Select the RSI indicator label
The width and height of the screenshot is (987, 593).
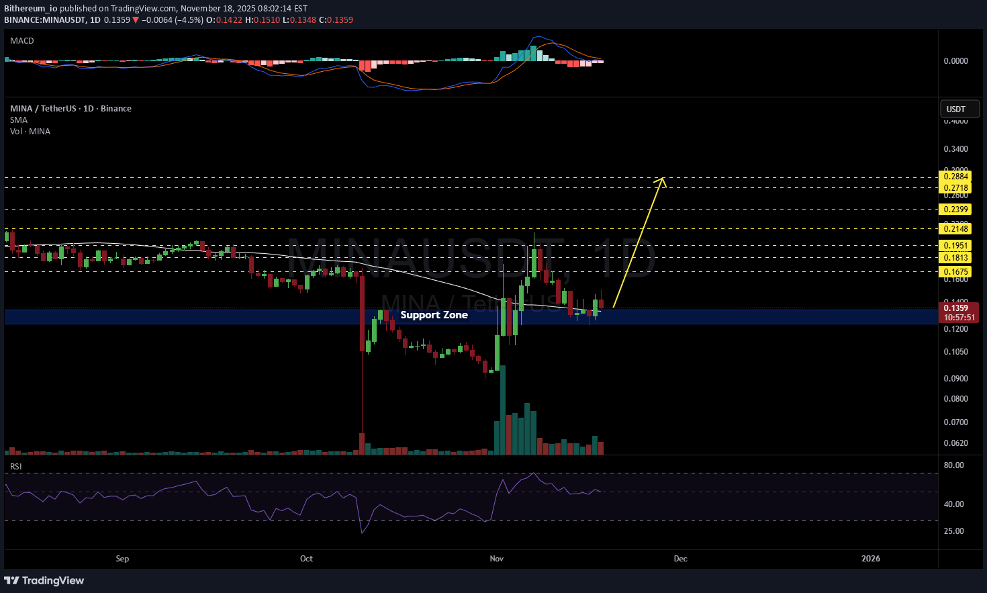pyautogui.click(x=16, y=466)
